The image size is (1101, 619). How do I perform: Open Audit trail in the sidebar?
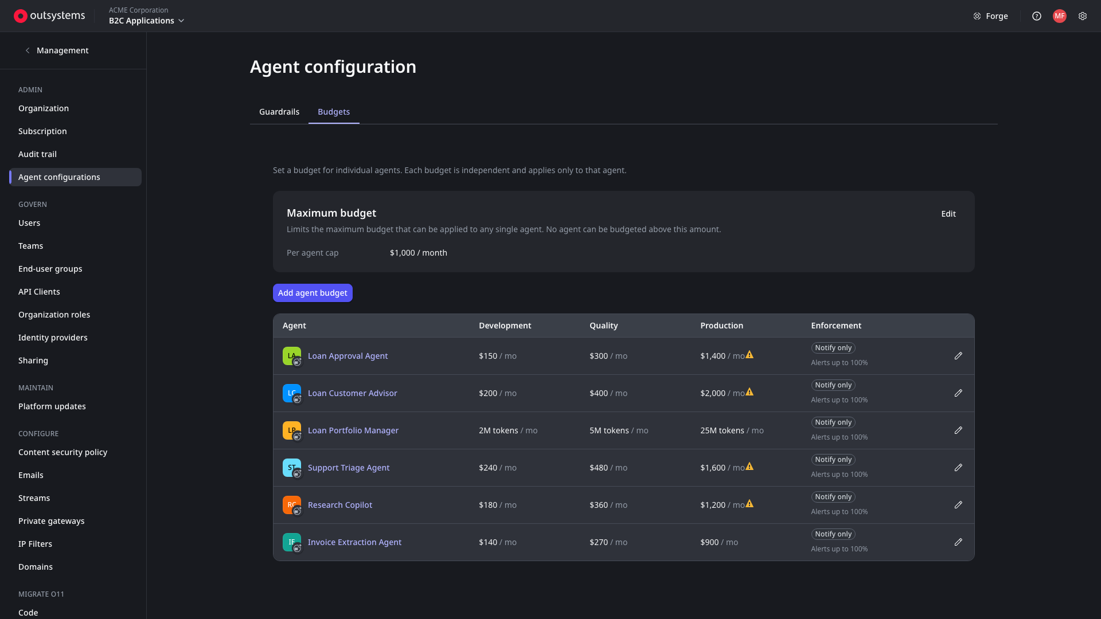(x=37, y=154)
